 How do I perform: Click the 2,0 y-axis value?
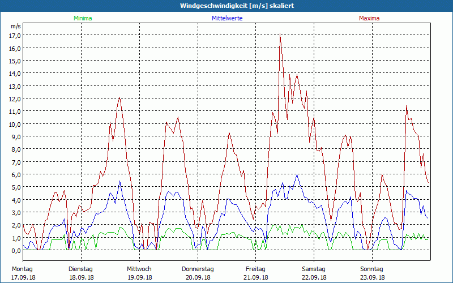click(16, 225)
